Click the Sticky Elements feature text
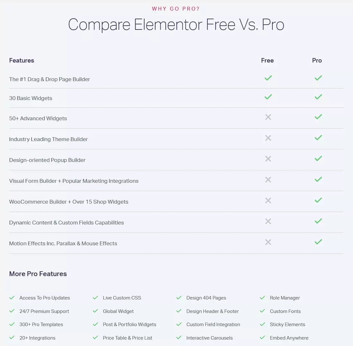 tap(287, 325)
